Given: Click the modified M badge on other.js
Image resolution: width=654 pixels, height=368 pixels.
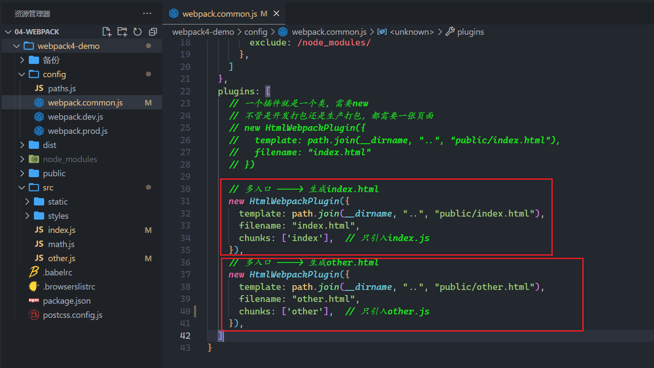Looking at the screenshot, I should (x=148, y=258).
